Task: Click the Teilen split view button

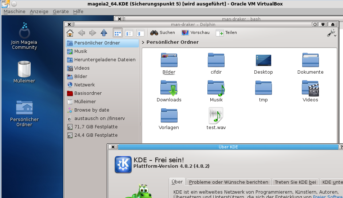Action: click(x=226, y=32)
